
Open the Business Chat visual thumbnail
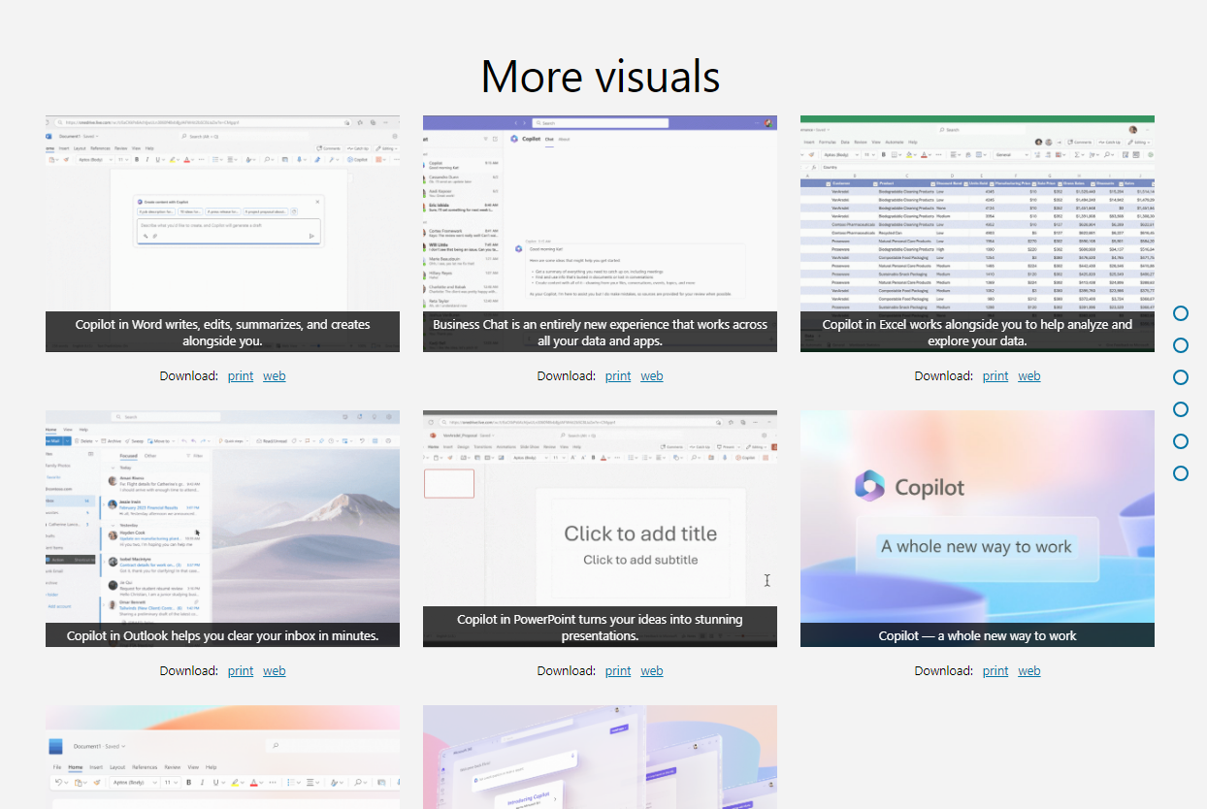click(600, 234)
